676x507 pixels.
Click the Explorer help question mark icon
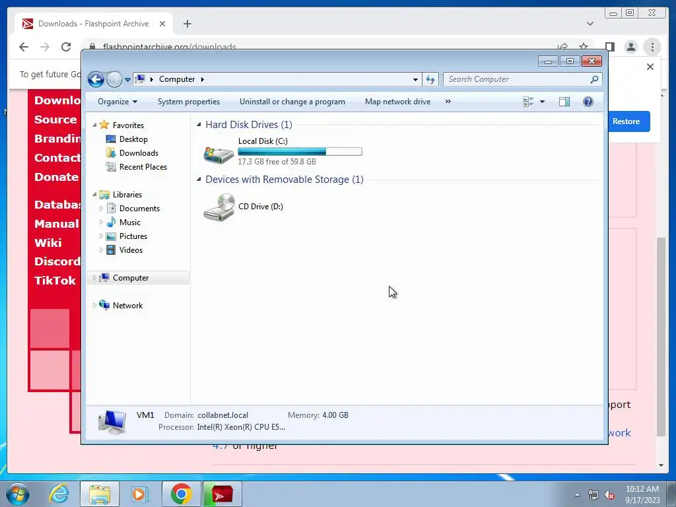coord(588,102)
